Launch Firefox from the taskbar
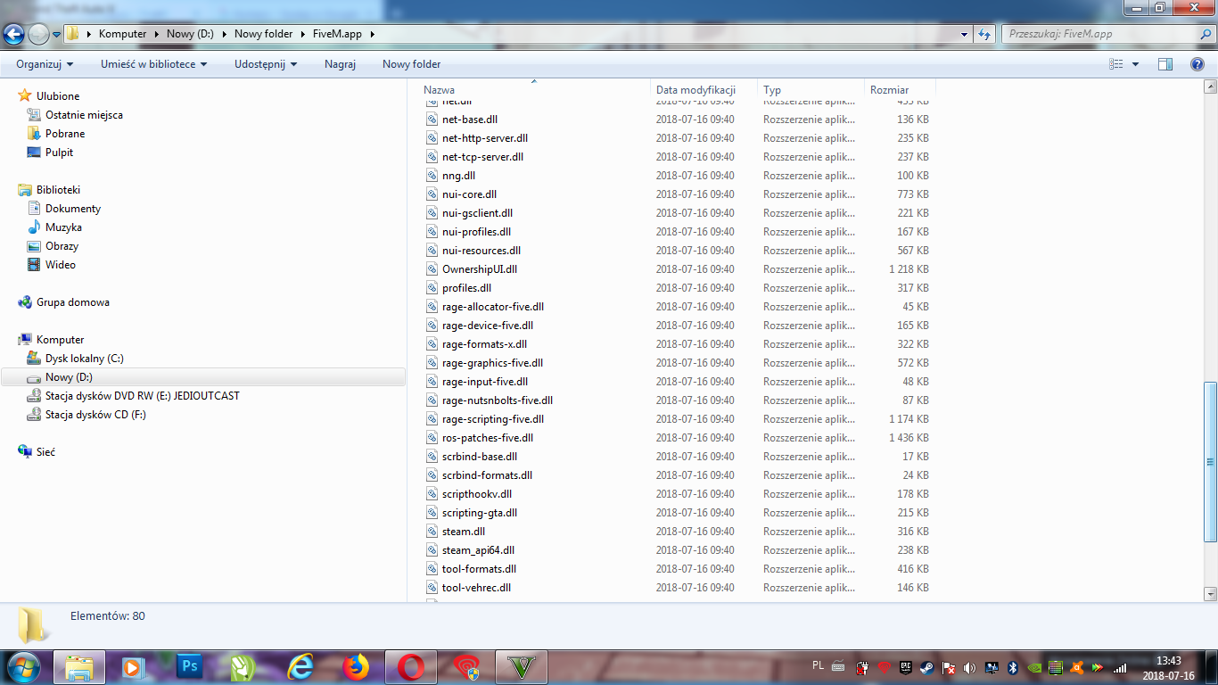 click(356, 666)
